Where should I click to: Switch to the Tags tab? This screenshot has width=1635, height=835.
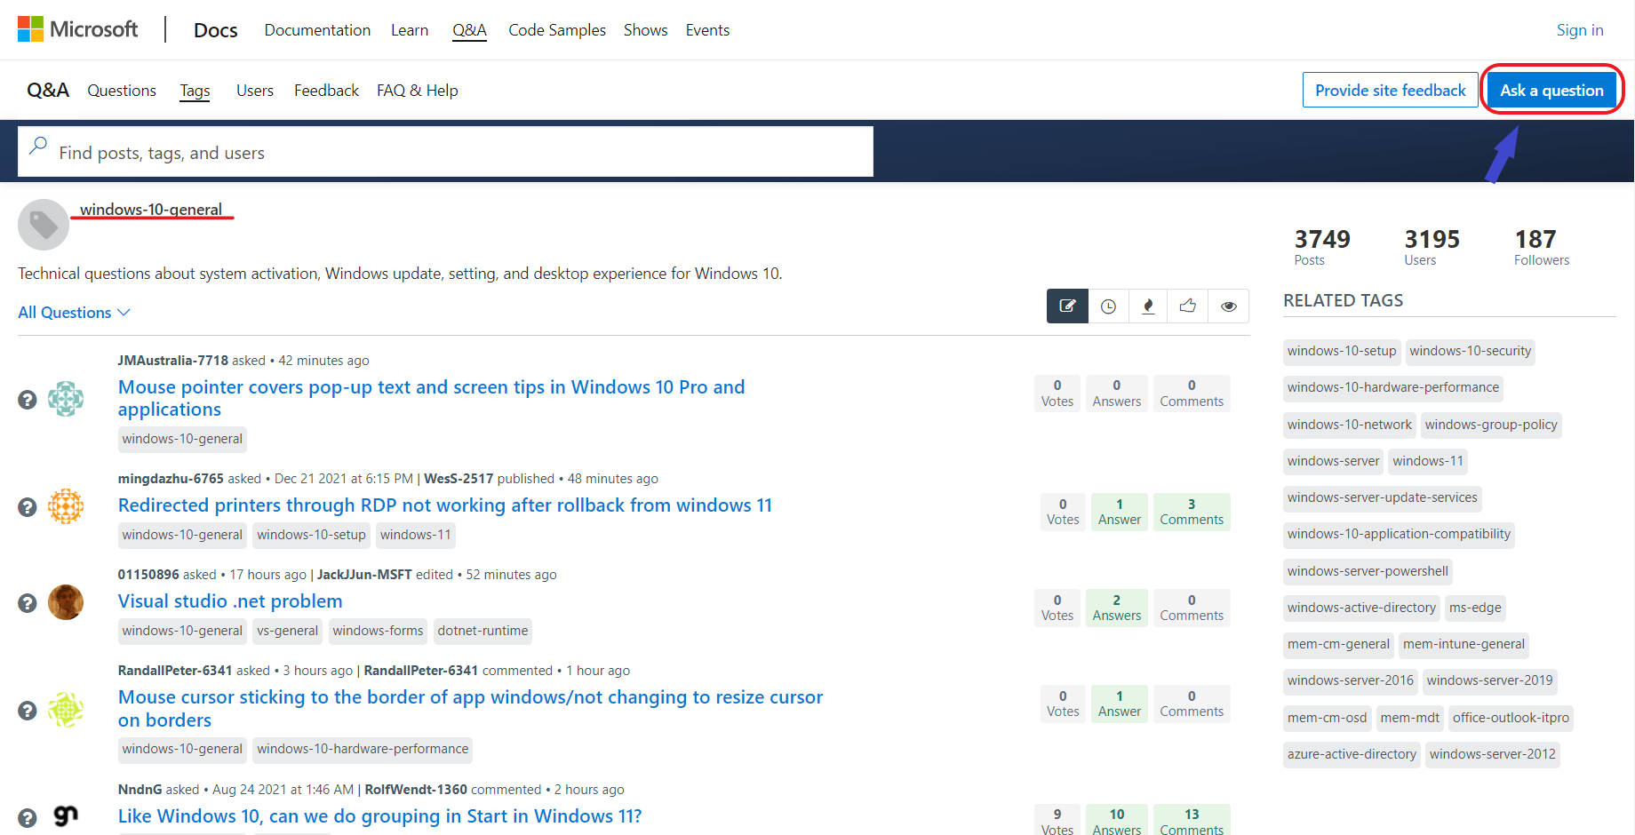pyautogui.click(x=195, y=91)
